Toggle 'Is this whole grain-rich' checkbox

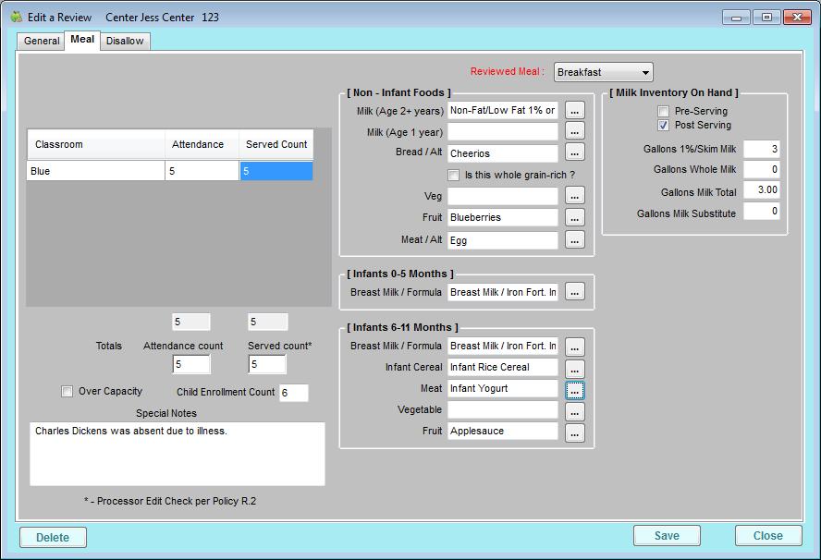(453, 175)
